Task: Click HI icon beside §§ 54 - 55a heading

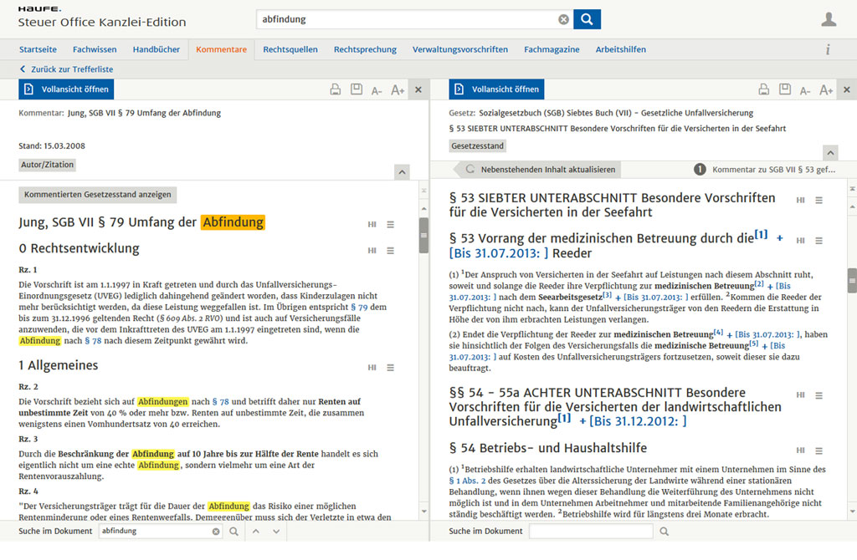Action: tap(801, 395)
